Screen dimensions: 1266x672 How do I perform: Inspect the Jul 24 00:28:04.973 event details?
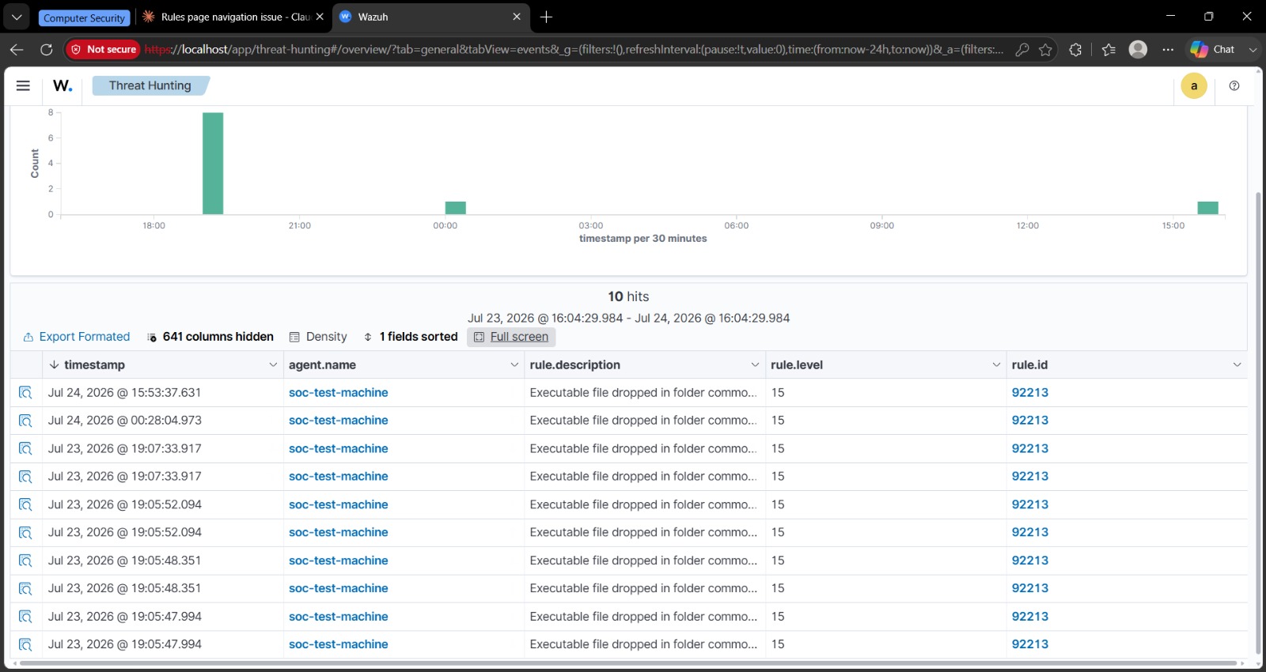coord(25,421)
